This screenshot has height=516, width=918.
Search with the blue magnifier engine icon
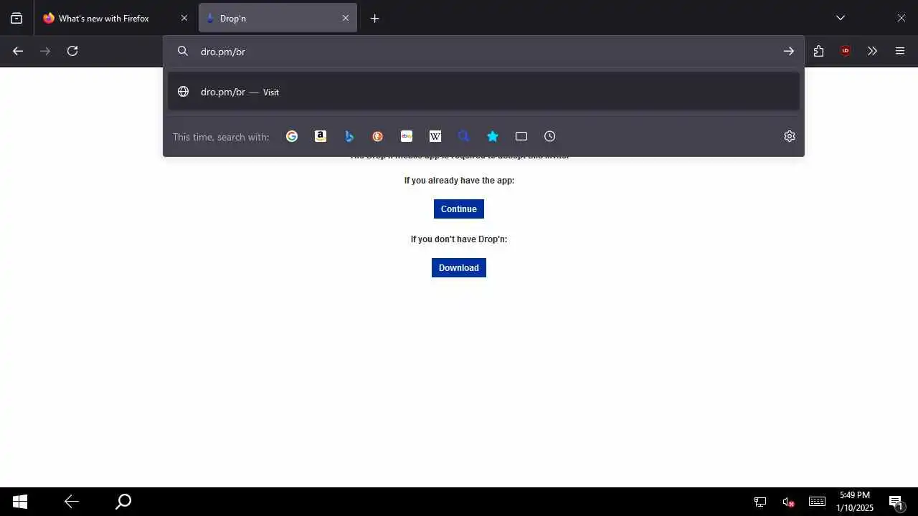coord(464,136)
